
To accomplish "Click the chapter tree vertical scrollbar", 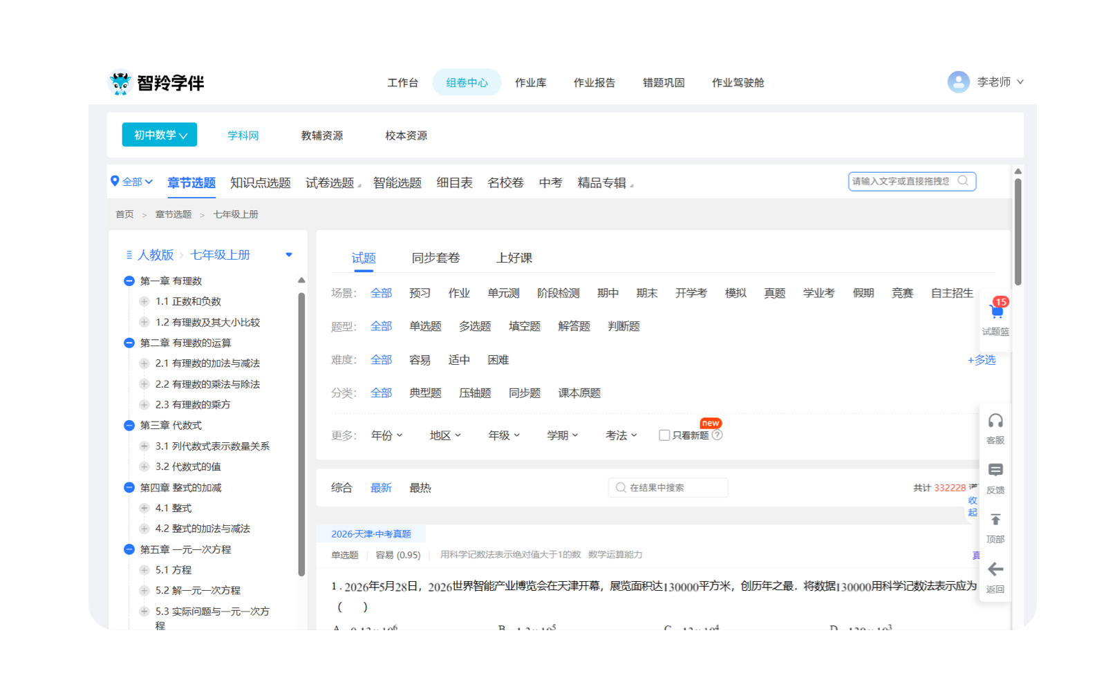I will click(301, 434).
